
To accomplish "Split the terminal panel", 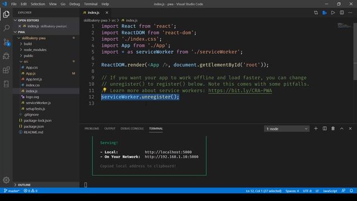I will point(325,128).
